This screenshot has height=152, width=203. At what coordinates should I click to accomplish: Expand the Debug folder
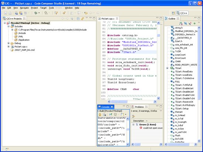[8, 43]
